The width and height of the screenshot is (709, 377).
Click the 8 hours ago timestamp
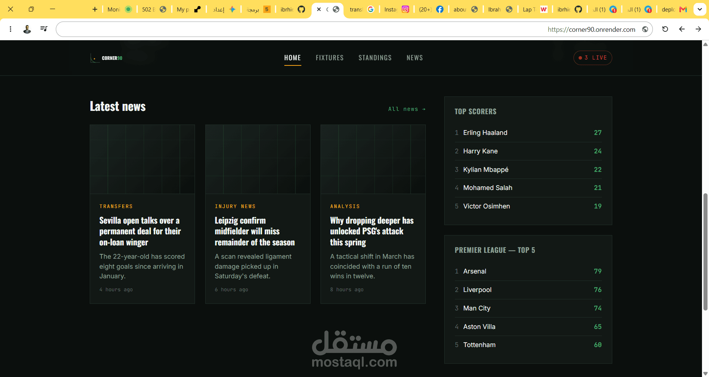(347, 289)
